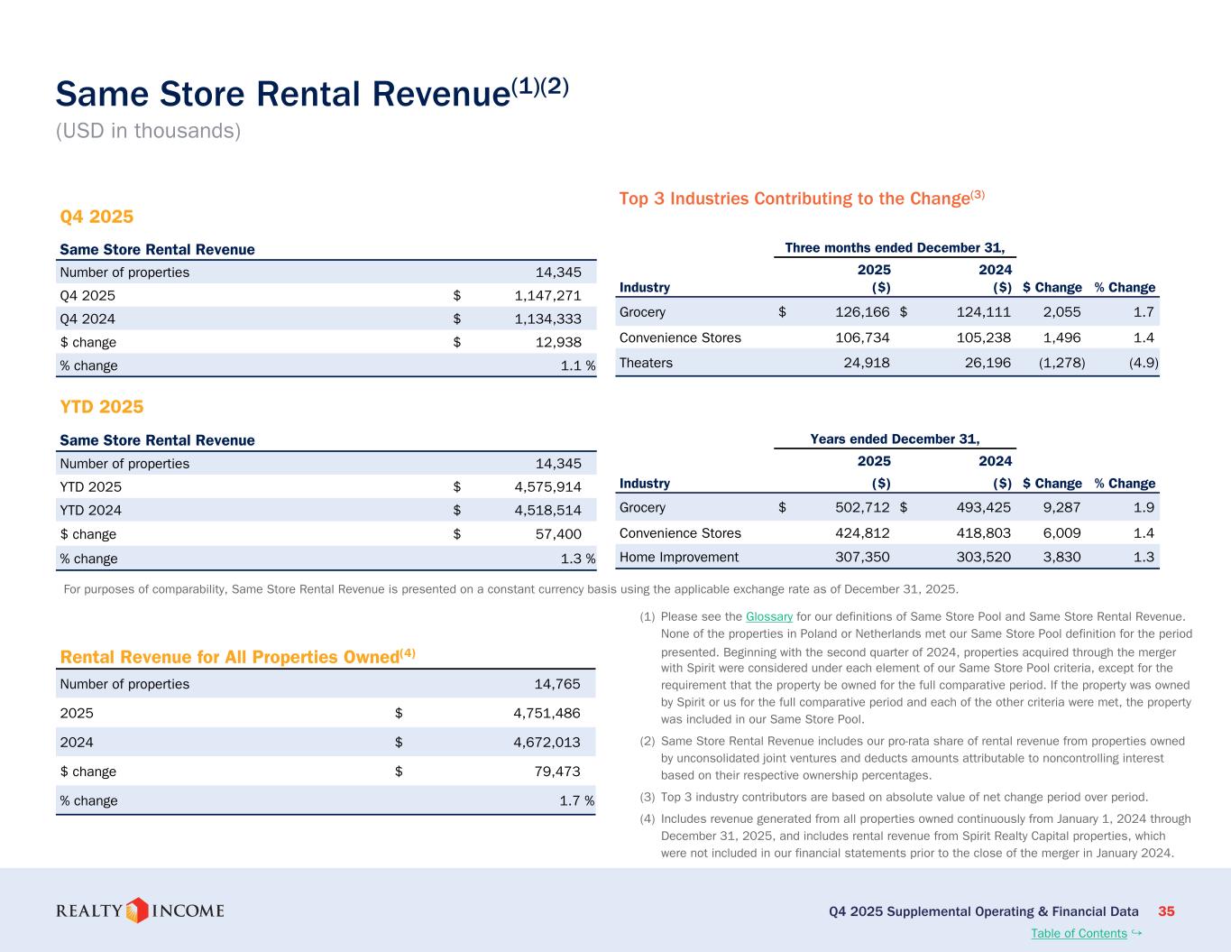
Task: Click the $ change value 79,473
Action: pos(554,772)
